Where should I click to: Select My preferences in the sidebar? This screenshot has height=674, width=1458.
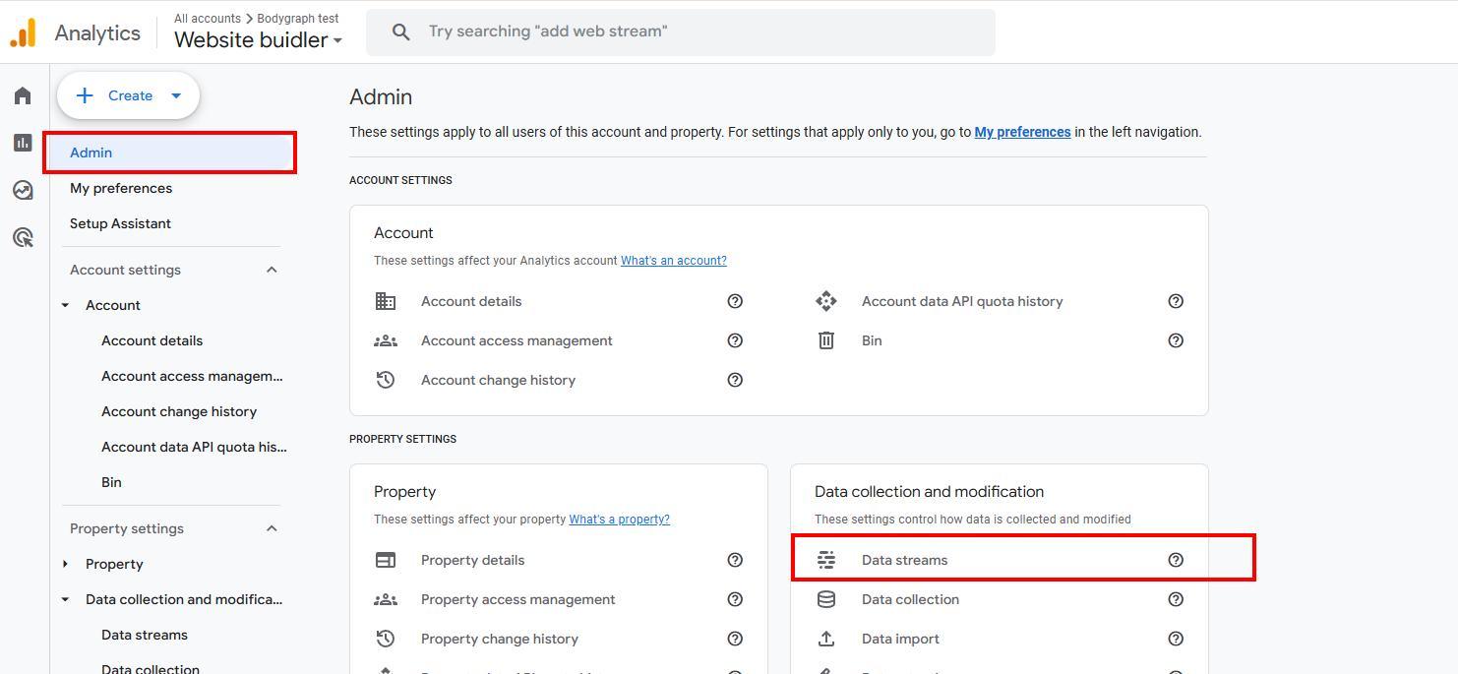(x=121, y=188)
